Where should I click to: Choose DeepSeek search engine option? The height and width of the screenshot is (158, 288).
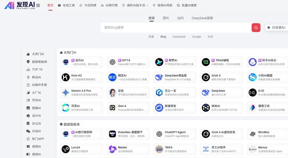[179, 37]
